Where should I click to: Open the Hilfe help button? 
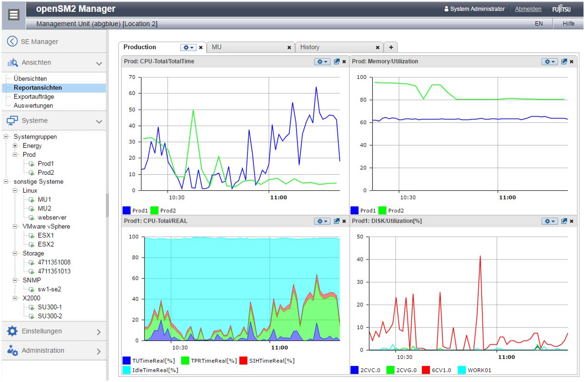point(568,23)
